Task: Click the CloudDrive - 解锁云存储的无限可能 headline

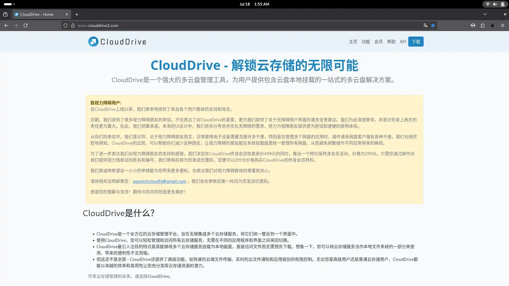Action: click(254, 65)
